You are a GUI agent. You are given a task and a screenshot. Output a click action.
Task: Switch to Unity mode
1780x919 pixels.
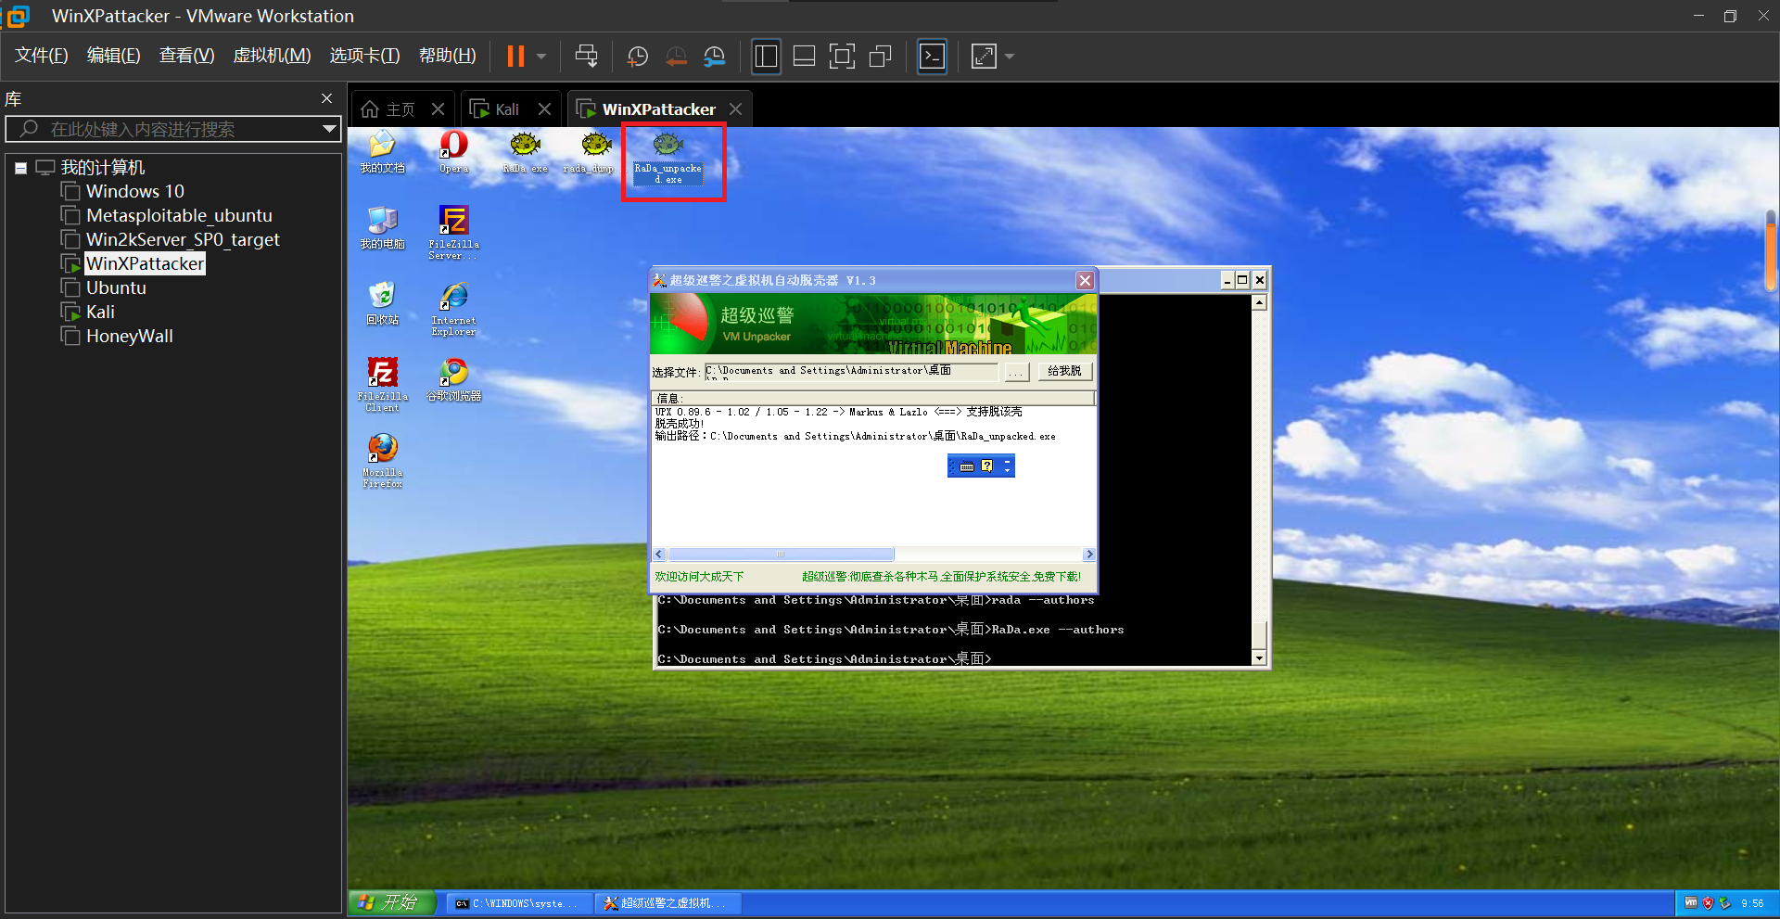(x=881, y=57)
